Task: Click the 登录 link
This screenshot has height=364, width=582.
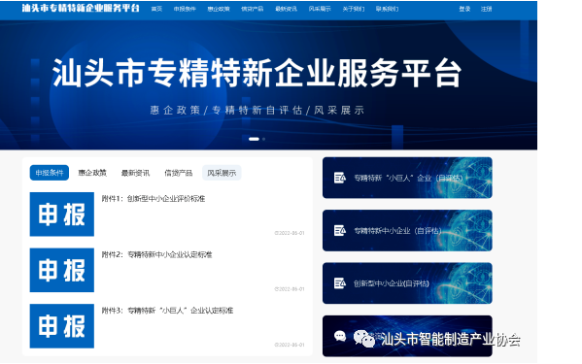Action: (464, 9)
